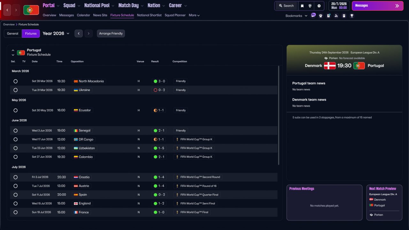Select the Colombia fixture radio button
Image resolution: width=409 pixels, height=230 pixels.
(15, 157)
